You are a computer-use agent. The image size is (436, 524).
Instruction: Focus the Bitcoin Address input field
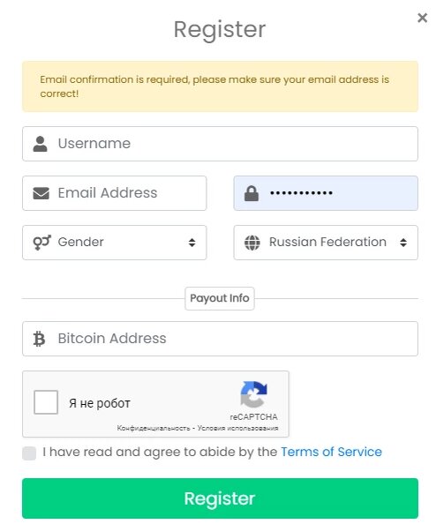[x=220, y=339]
